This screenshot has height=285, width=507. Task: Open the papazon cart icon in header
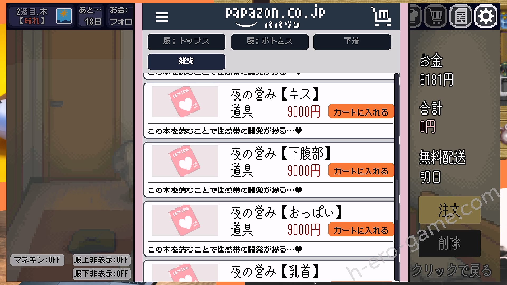(x=381, y=16)
